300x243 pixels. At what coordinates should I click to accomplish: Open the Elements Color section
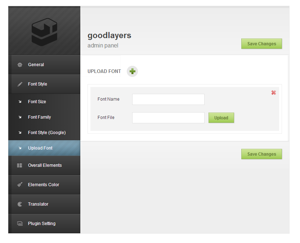(x=44, y=185)
